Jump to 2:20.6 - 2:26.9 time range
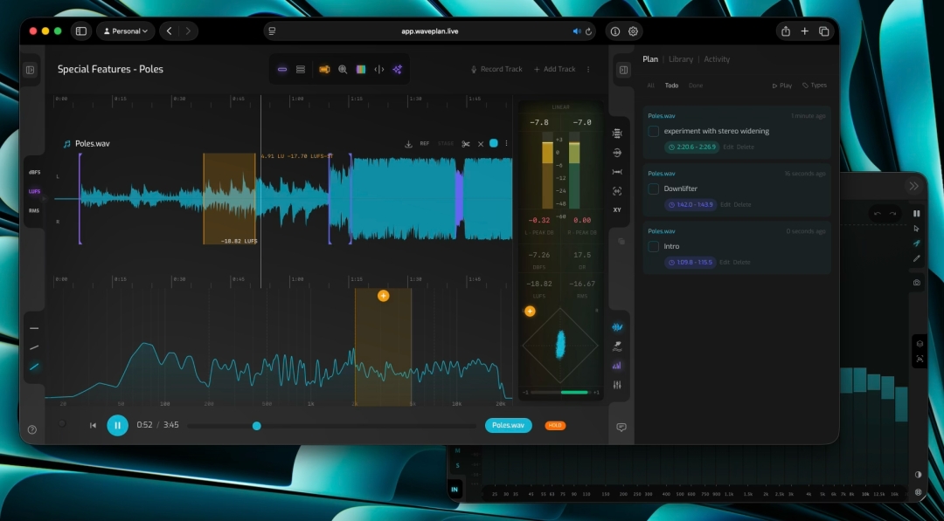Image resolution: width=944 pixels, height=521 pixels. (691, 147)
